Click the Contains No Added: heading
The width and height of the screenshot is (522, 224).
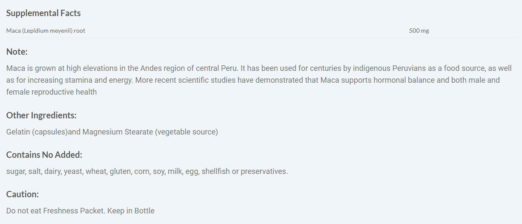pos(44,155)
